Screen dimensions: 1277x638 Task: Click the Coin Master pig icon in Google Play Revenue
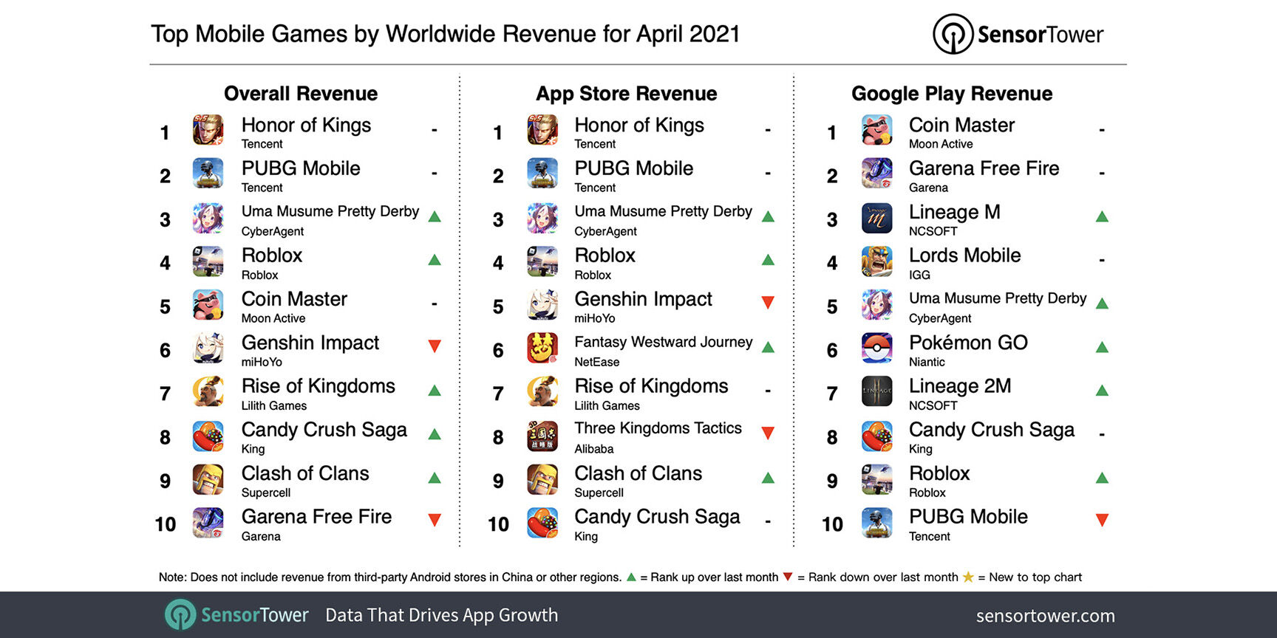point(876,130)
